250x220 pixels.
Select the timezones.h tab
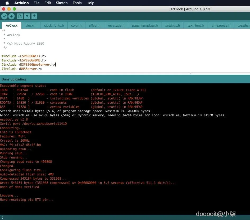point(221,25)
